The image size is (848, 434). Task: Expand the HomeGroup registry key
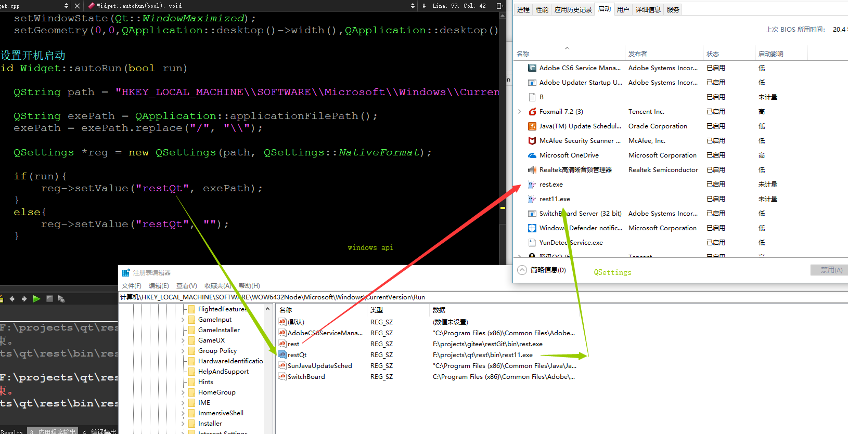[x=183, y=392]
